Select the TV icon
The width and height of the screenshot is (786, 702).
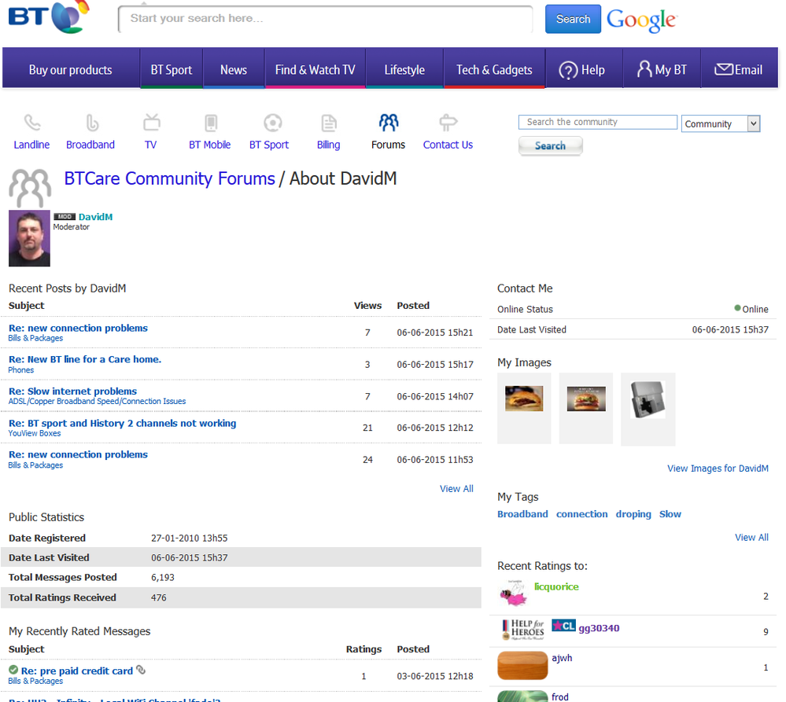(151, 122)
